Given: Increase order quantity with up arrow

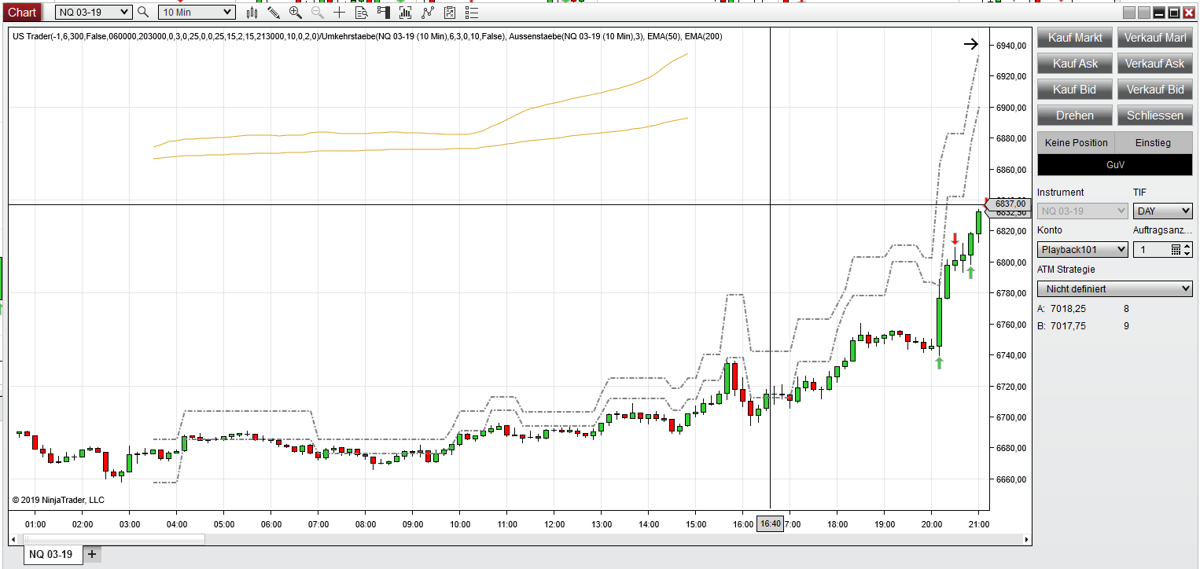Looking at the screenshot, I should [1187, 246].
